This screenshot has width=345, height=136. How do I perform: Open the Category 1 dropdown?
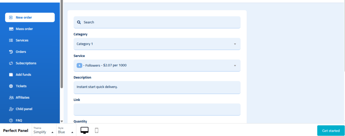tap(157, 44)
